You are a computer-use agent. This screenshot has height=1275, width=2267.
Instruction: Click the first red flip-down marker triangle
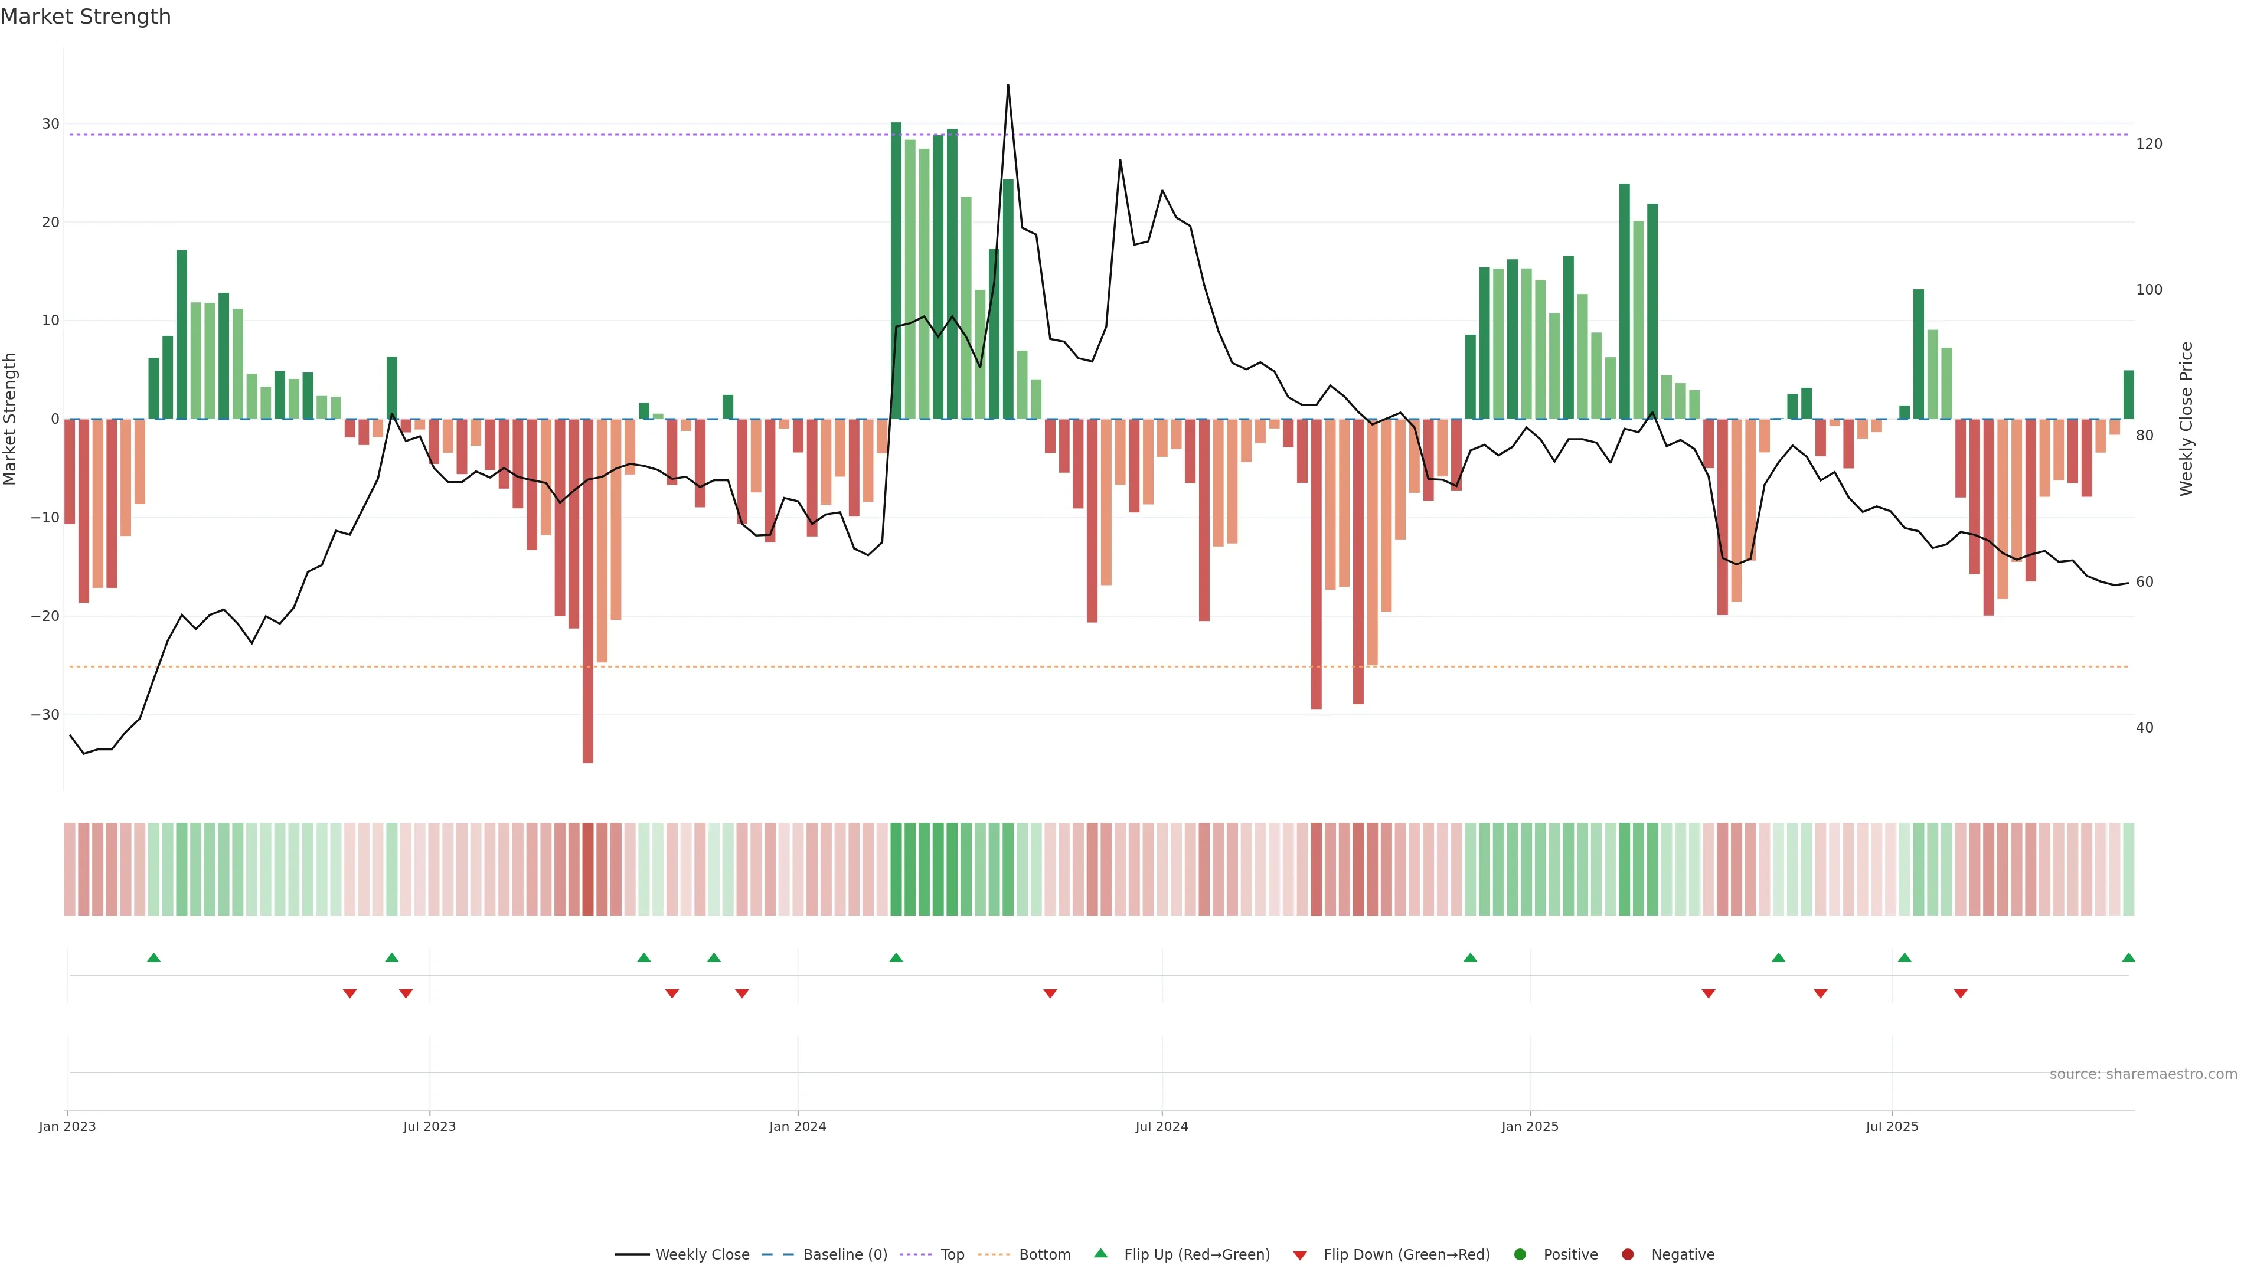(x=349, y=993)
